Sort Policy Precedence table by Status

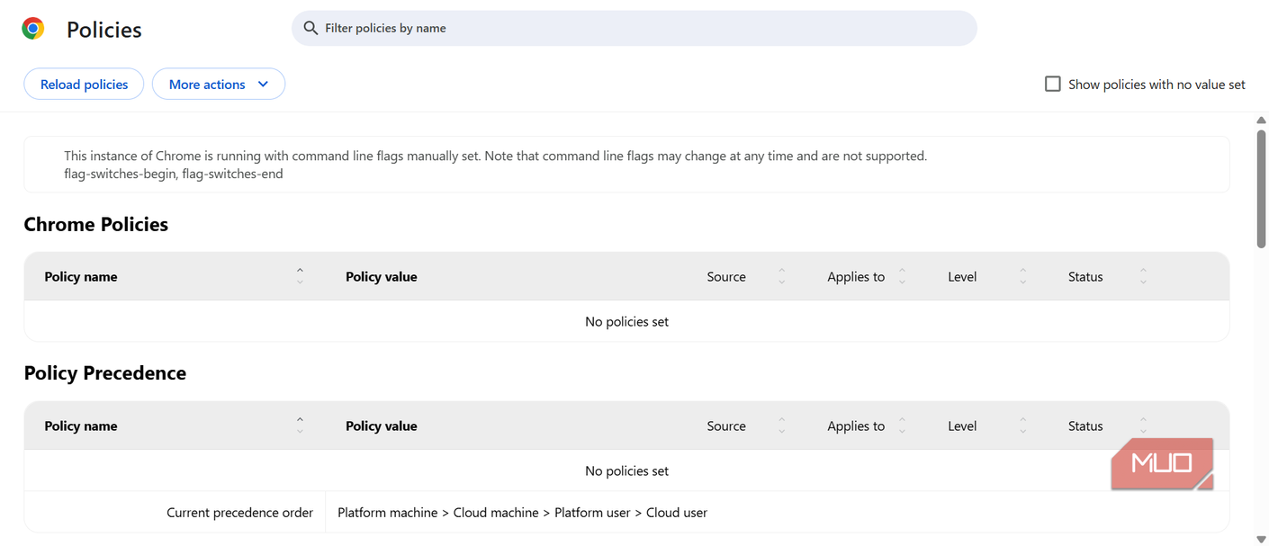(1143, 425)
